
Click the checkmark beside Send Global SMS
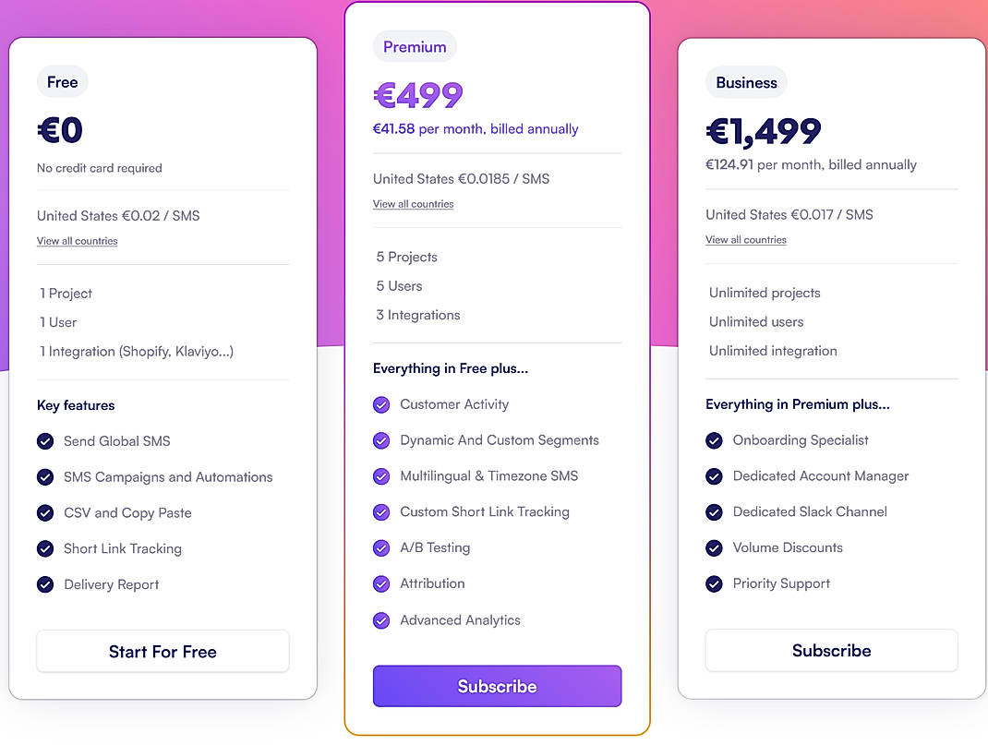pyautogui.click(x=45, y=441)
